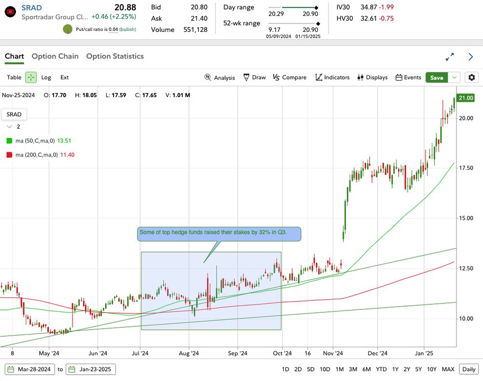Image resolution: width=483 pixels, height=381 pixels.
Task: Set chart range to 5D
Action: pos(311,369)
